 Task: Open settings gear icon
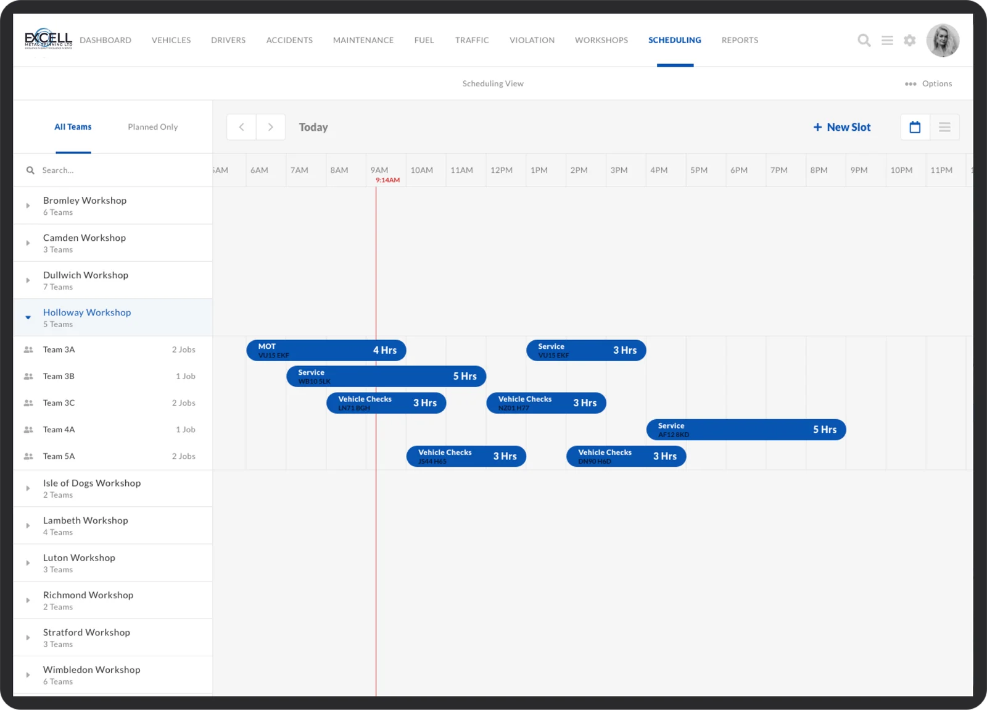(x=910, y=41)
